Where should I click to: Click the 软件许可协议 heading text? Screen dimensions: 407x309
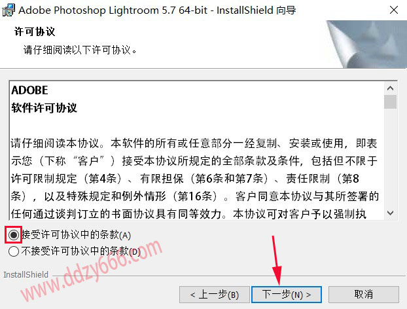pyautogui.click(x=44, y=108)
